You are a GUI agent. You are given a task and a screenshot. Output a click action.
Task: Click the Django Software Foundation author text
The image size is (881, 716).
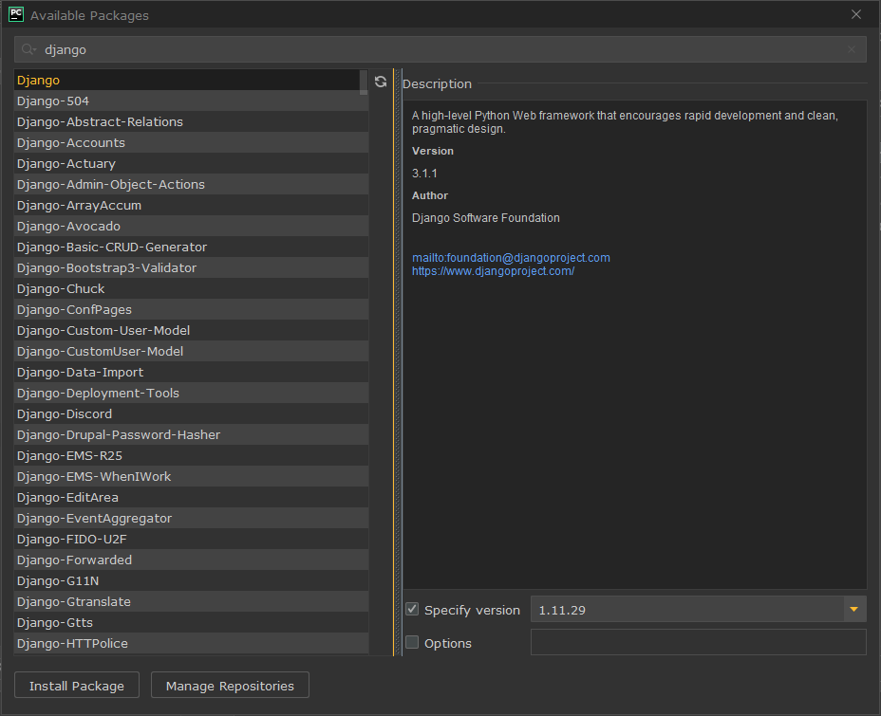click(x=485, y=218)
